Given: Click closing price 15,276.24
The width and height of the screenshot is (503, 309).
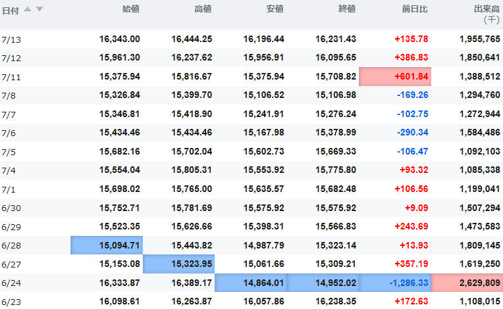Looking at the screenshot, I should pos(336,114).
